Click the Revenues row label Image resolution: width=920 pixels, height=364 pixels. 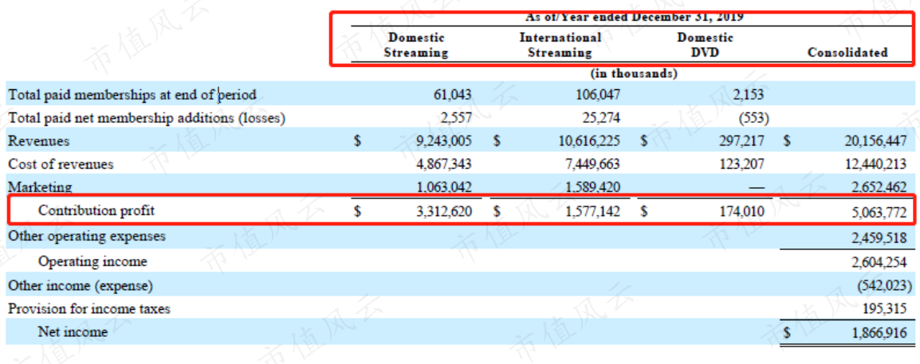(38, 141)
